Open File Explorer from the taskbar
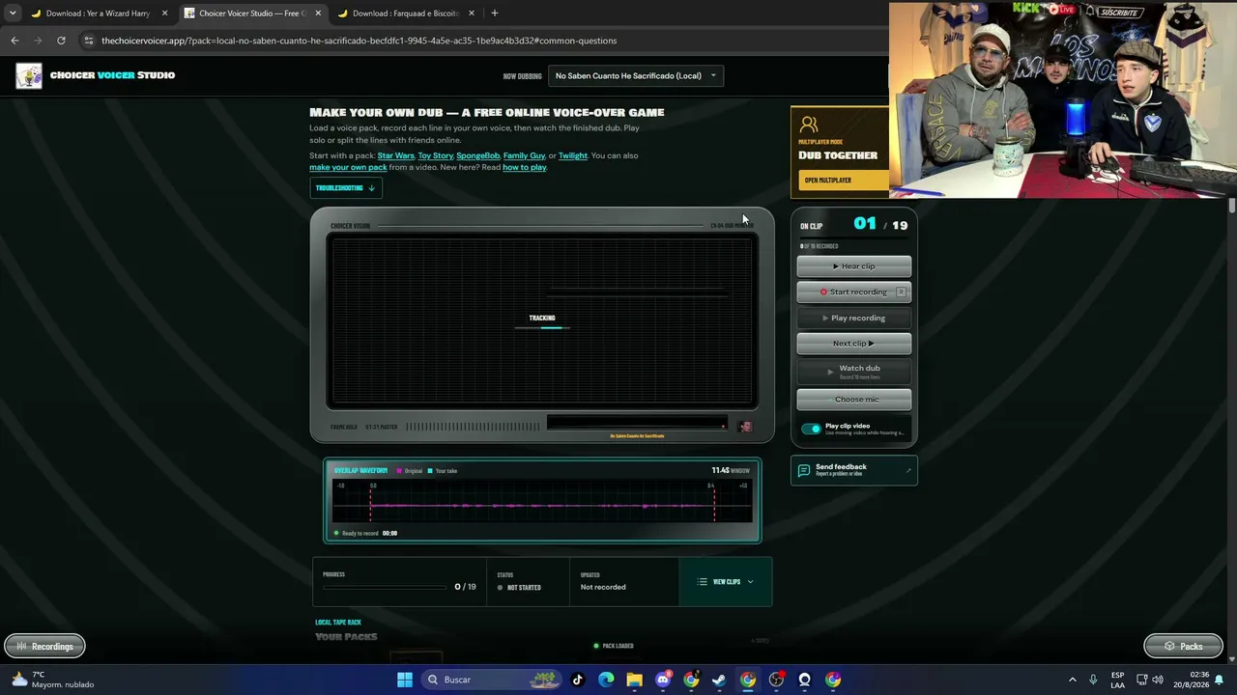Image resolution: width=1237 pixels, height=695 pixels. point(634,680)
